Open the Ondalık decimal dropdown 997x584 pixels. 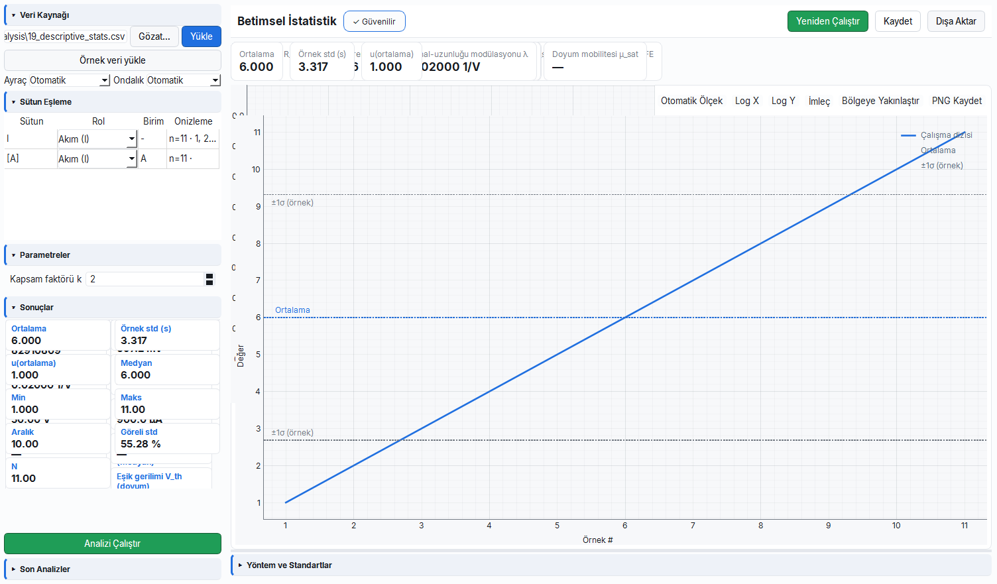184,80
